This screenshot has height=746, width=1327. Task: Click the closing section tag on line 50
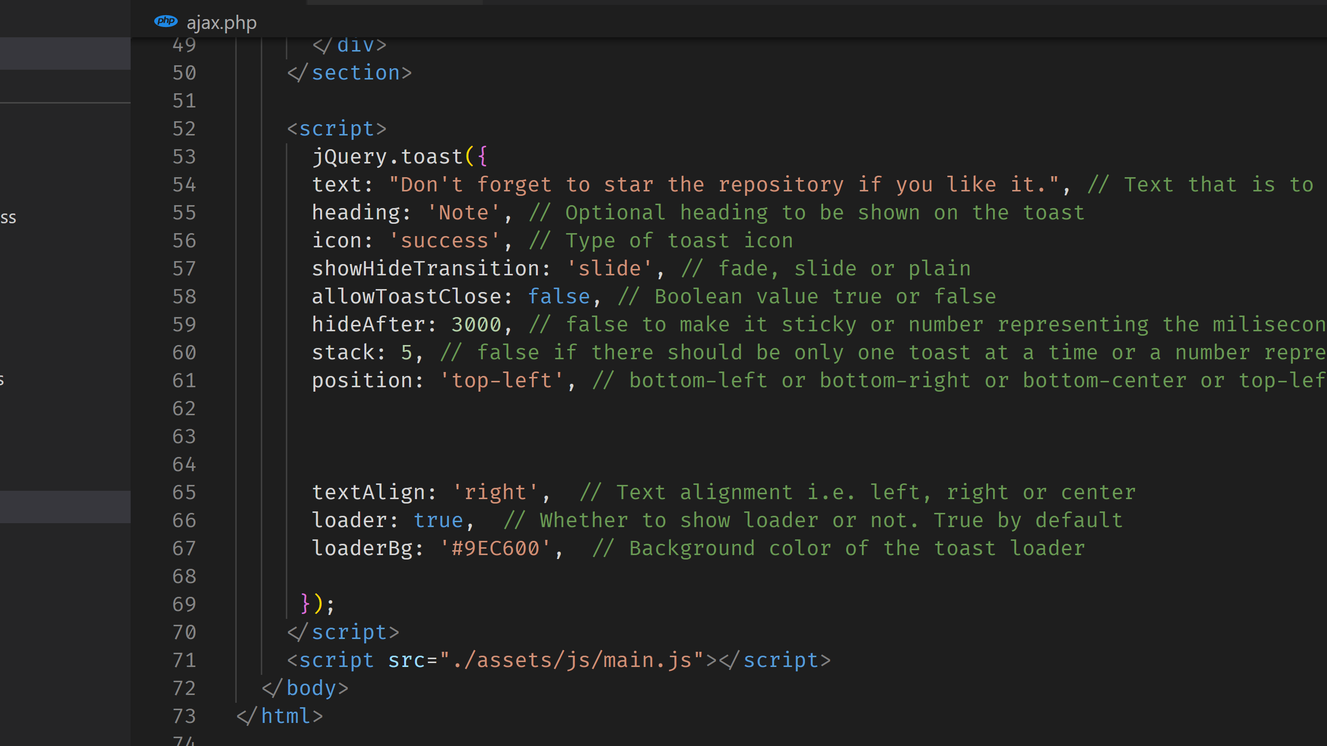(349, 73)
